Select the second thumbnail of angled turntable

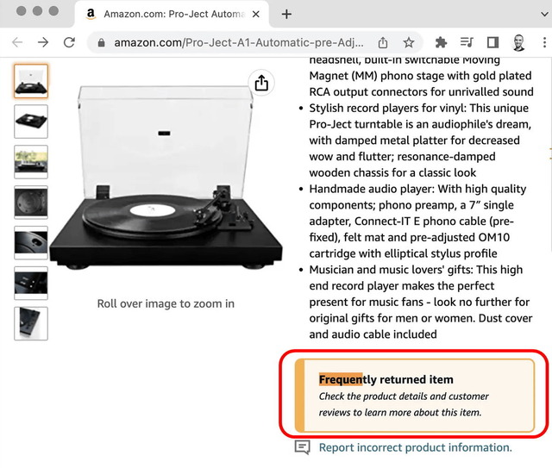click(31, 122)
